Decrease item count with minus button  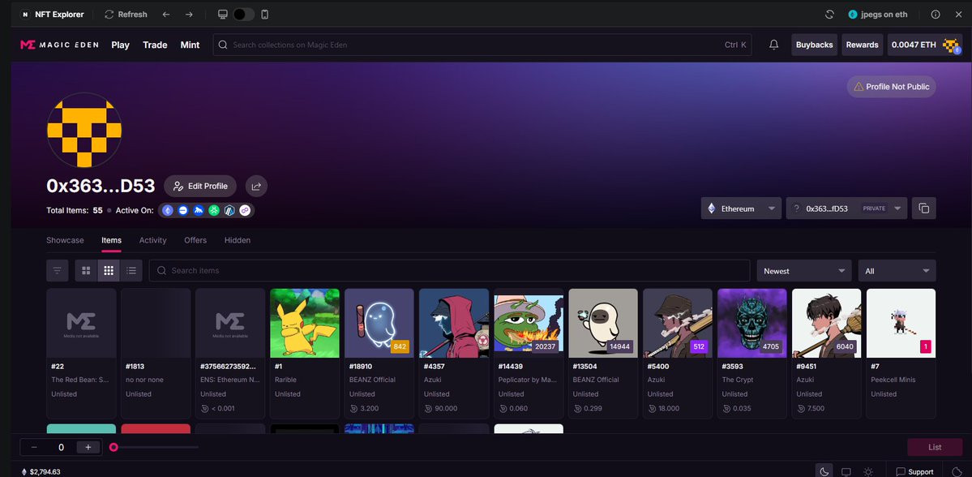pos(34,447)
